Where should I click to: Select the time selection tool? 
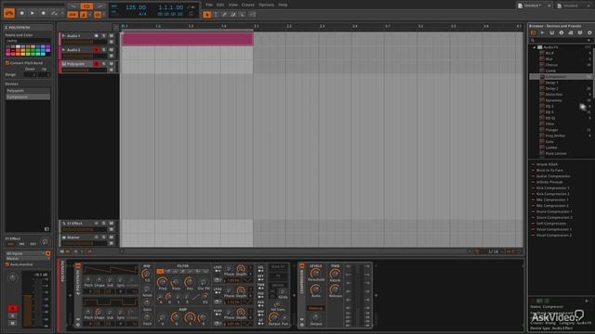pyautogui.click(x=216, y=15)
